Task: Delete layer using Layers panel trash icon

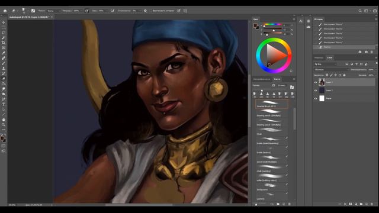Action: (372, 204)
